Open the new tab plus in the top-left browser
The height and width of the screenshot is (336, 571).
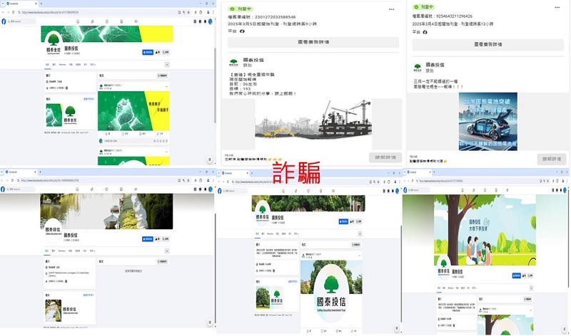(x=41, y=4)
